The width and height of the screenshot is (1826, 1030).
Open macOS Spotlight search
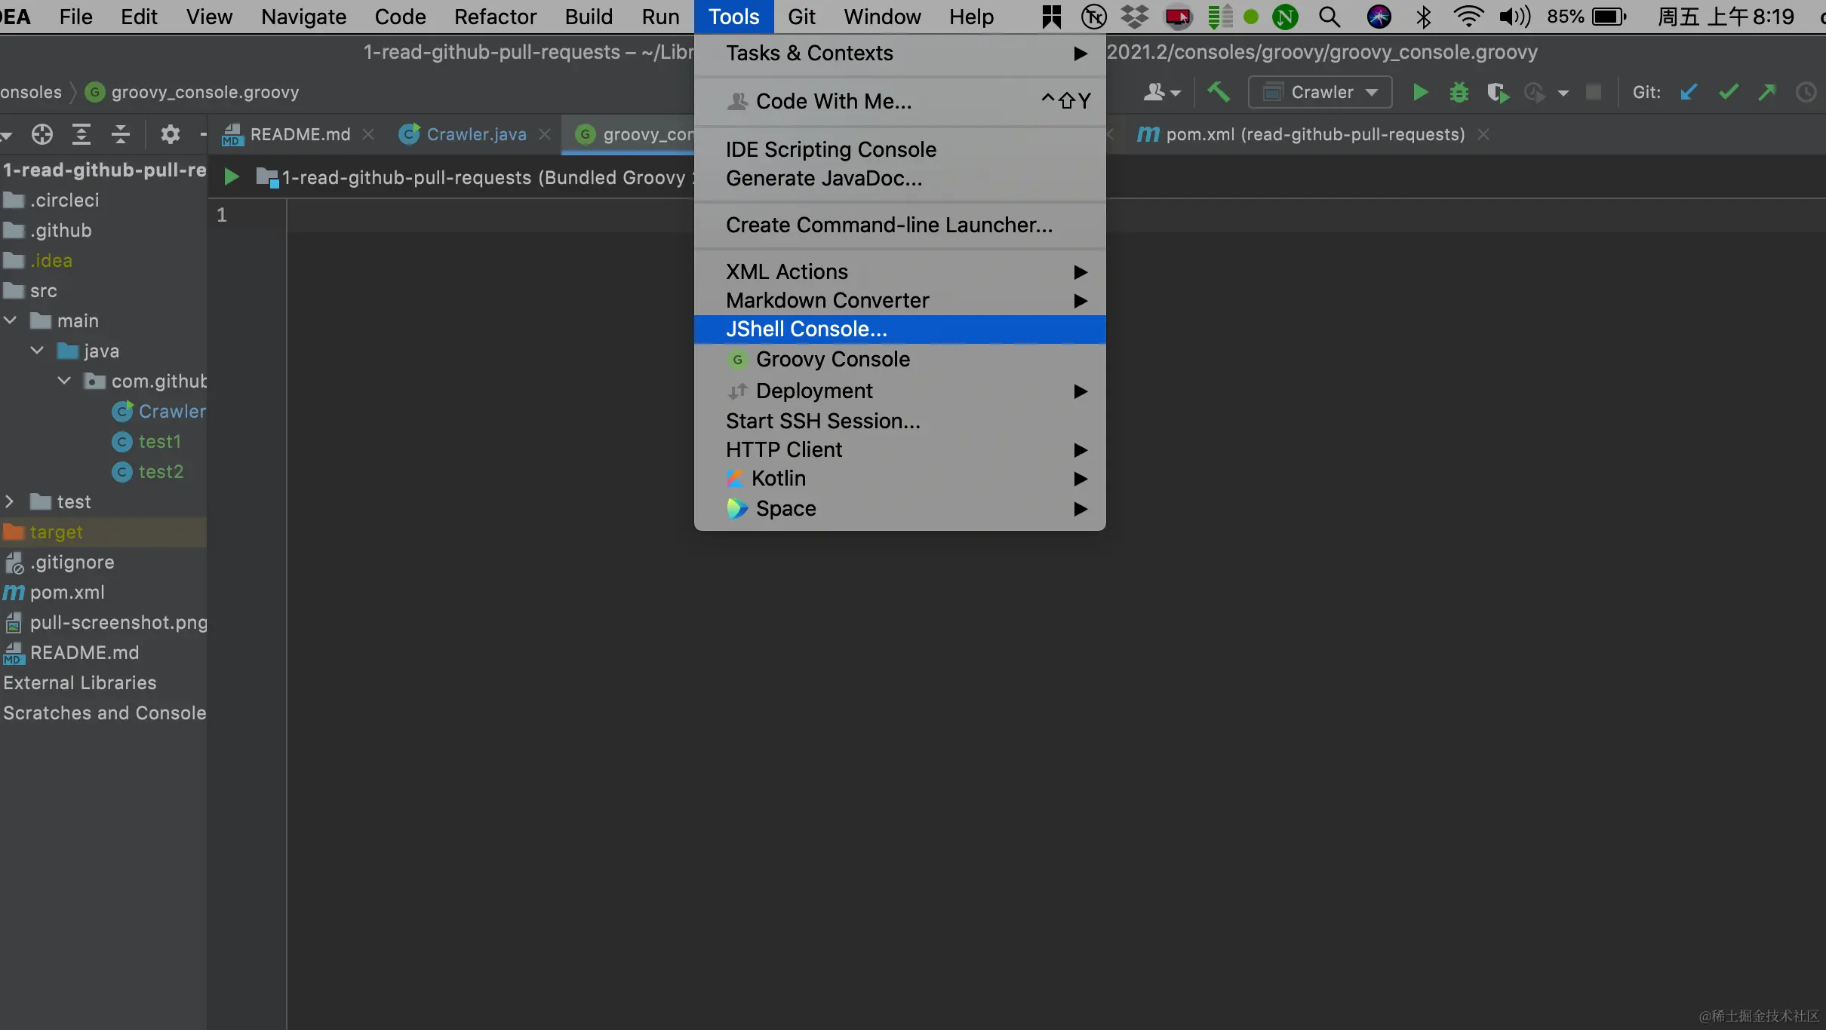pos(1330,17)
